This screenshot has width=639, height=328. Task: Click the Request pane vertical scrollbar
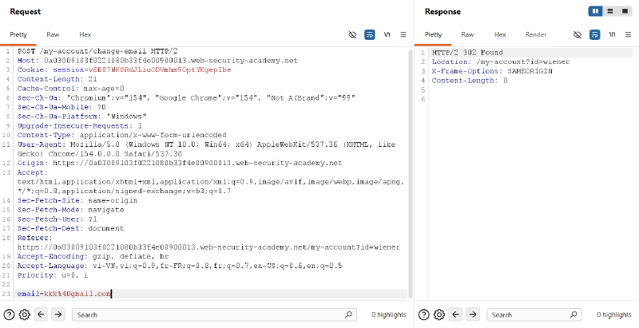pyautogui.click(x=411, y=174)
